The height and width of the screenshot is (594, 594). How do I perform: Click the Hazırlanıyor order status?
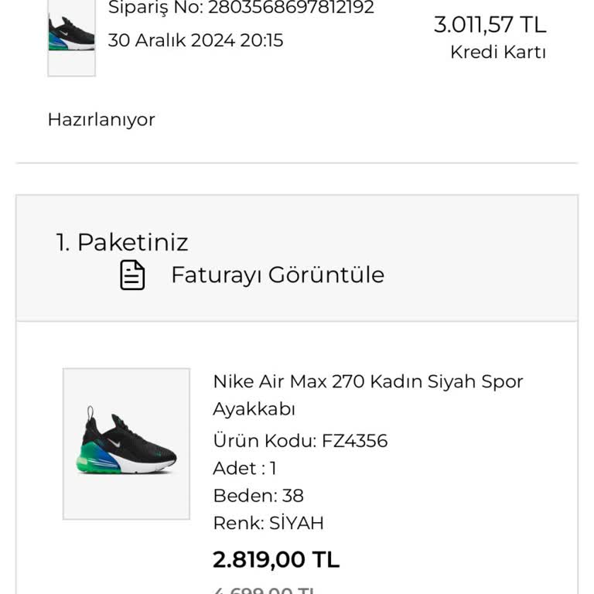click(x=101, y=120)
